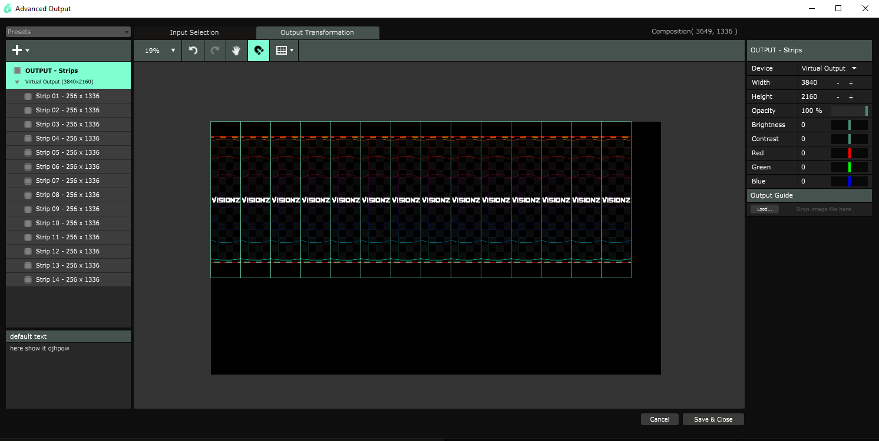Decrease Height with the minus button
This screenshot has width=879, height=441.
(x=838, y=97)
